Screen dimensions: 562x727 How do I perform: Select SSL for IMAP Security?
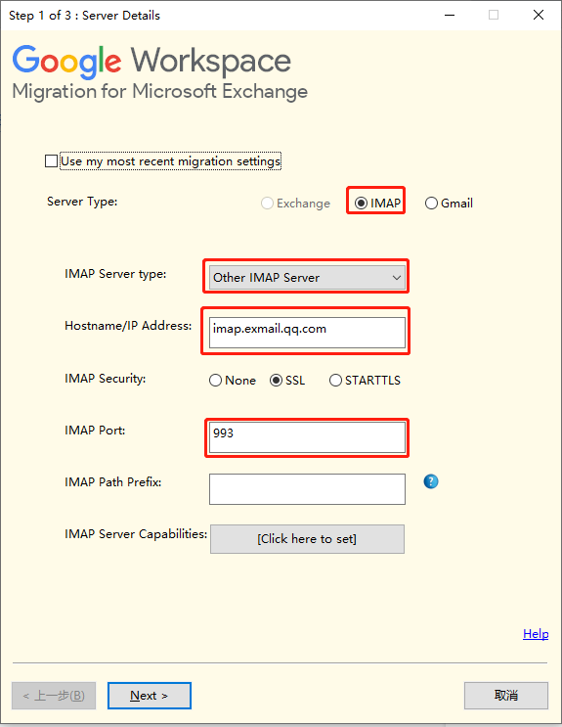(277, 381)
